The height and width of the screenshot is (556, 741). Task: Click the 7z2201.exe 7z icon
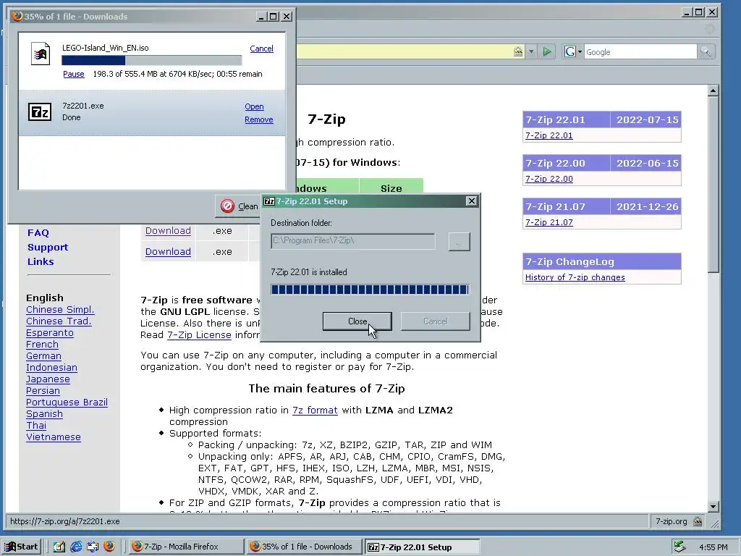point(40,112)
